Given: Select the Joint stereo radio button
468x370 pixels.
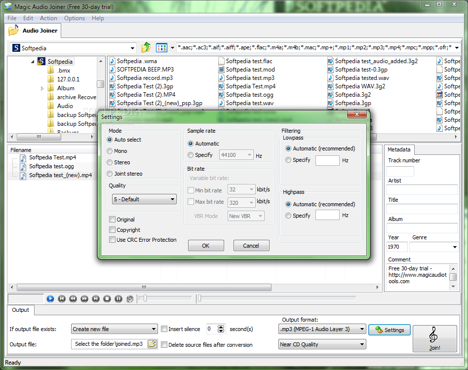Looking at the screenshot, I should click(x=110, y=174).
